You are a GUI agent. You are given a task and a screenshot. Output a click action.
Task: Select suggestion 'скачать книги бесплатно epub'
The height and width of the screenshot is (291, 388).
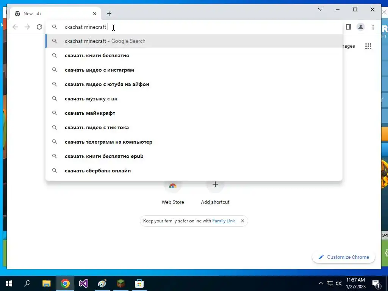click(194, 156)
